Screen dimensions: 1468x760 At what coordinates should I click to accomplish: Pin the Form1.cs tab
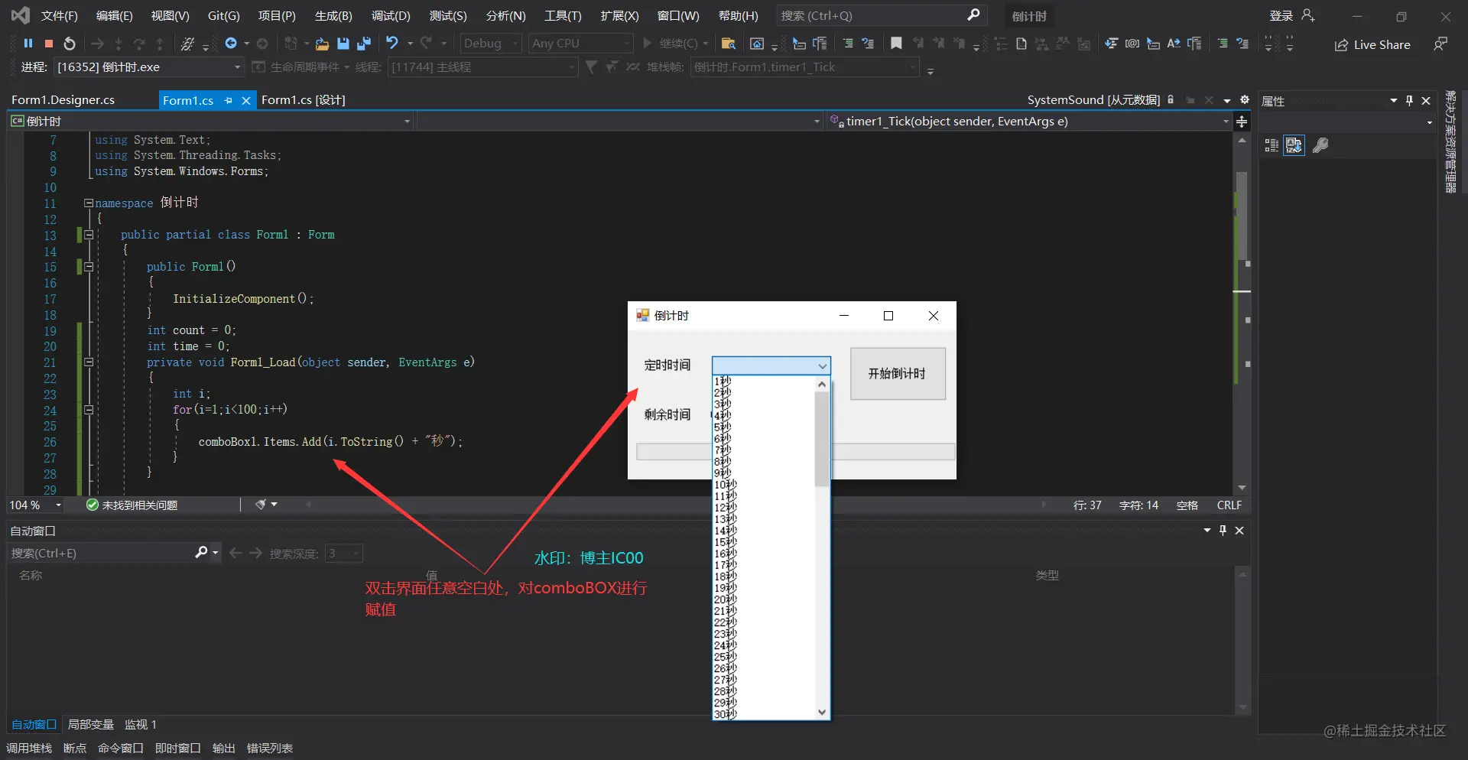[228, 100]
